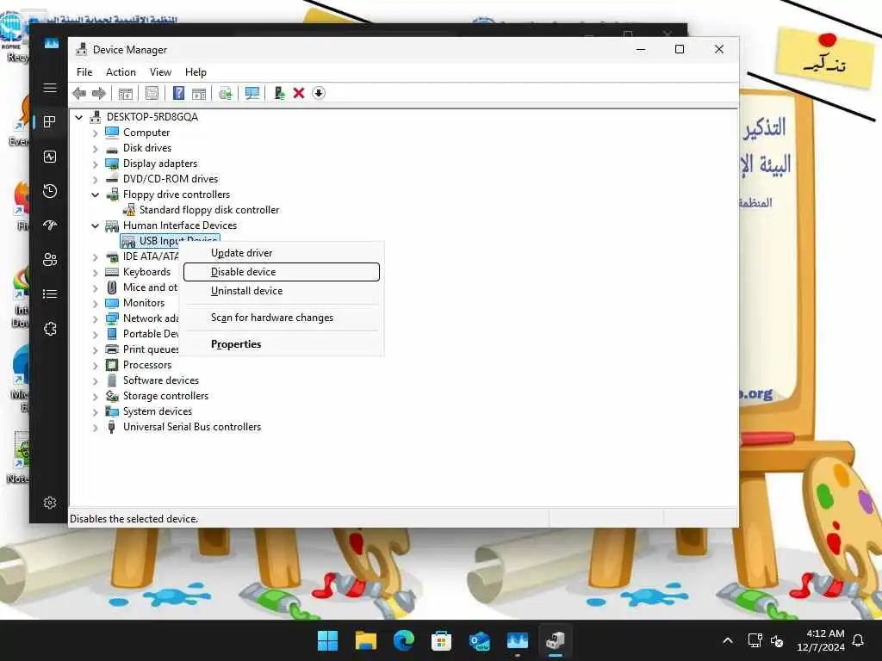The height and width of the screenshot is (661, 882).
Task: Click the monitor scan for hardware changes icon
Action: tap(252, 93)
